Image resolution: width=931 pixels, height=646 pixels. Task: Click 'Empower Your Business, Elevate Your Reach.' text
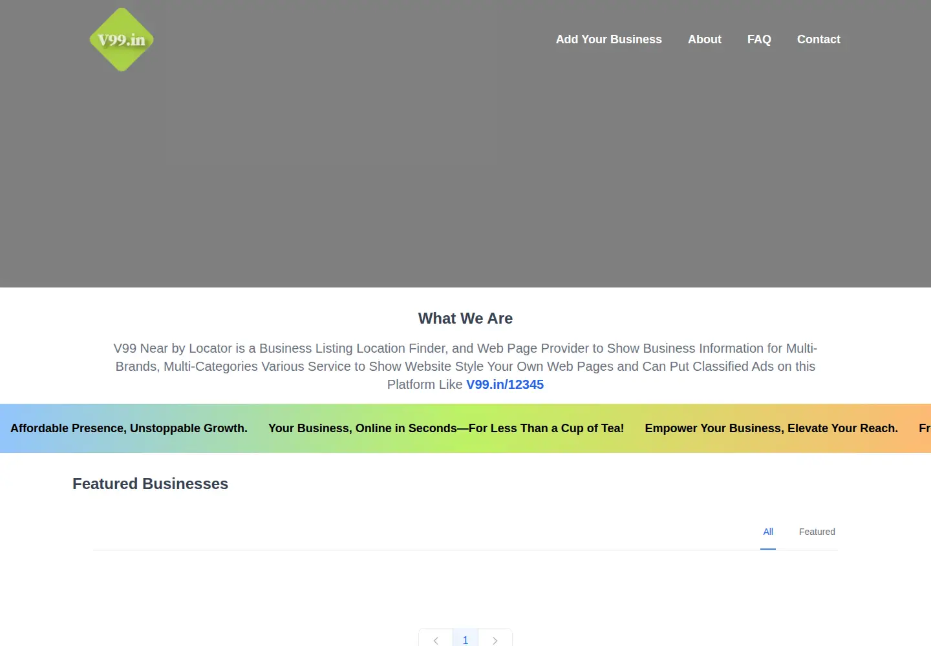pyautogui.click(x=771, y=428)
